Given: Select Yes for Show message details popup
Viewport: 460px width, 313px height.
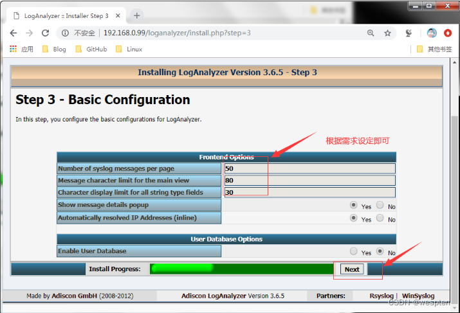Looking at the screenshot, I should [x=353, y=205].
